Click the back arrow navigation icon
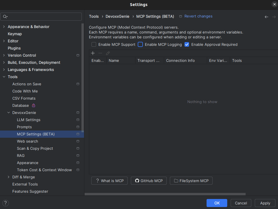This screenshot has width=278, height=209. tap(266, 17)
